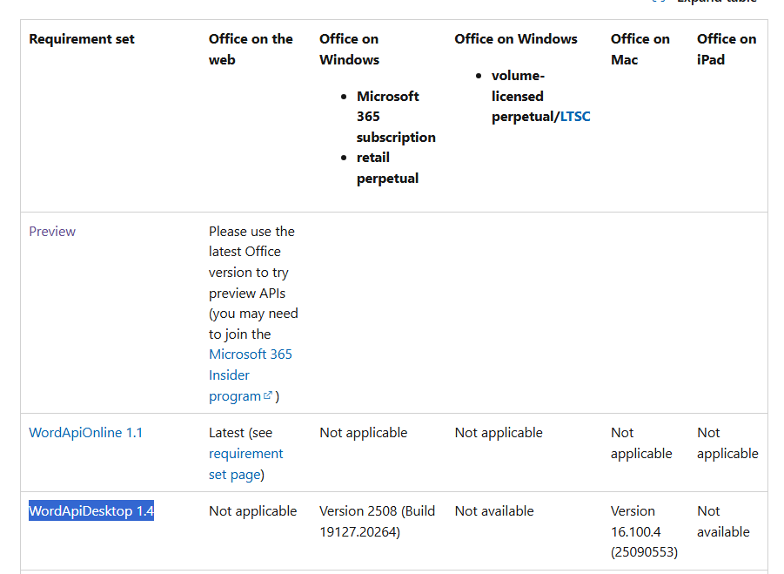The image size is (784, 574).
Task: Click the retail perpetual bullet text
Action: pyautogui.click(x=387, y=168)
